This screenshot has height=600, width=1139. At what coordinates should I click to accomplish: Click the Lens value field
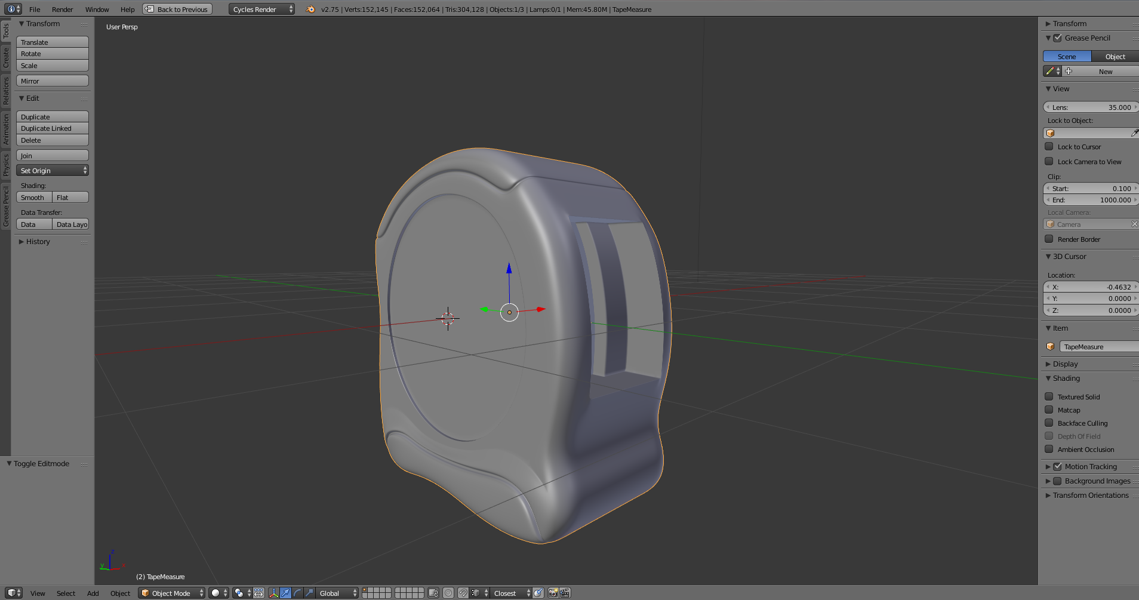pos(1091,107)
